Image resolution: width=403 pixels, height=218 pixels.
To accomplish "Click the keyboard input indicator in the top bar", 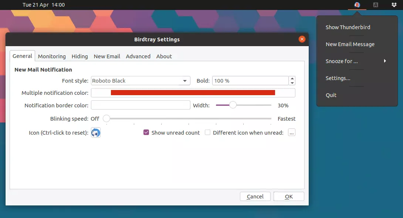I will point(376,5).
